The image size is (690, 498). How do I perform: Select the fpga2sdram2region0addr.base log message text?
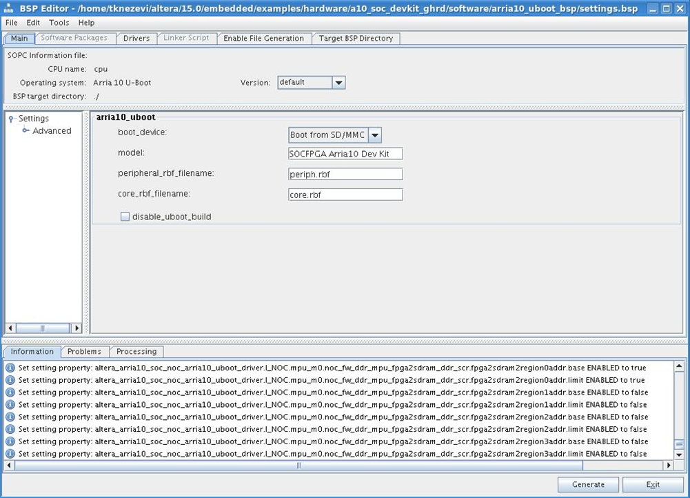(x=332, y=368)
